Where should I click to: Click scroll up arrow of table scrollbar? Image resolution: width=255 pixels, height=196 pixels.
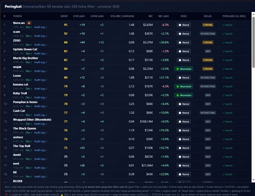tap(253, 14)
